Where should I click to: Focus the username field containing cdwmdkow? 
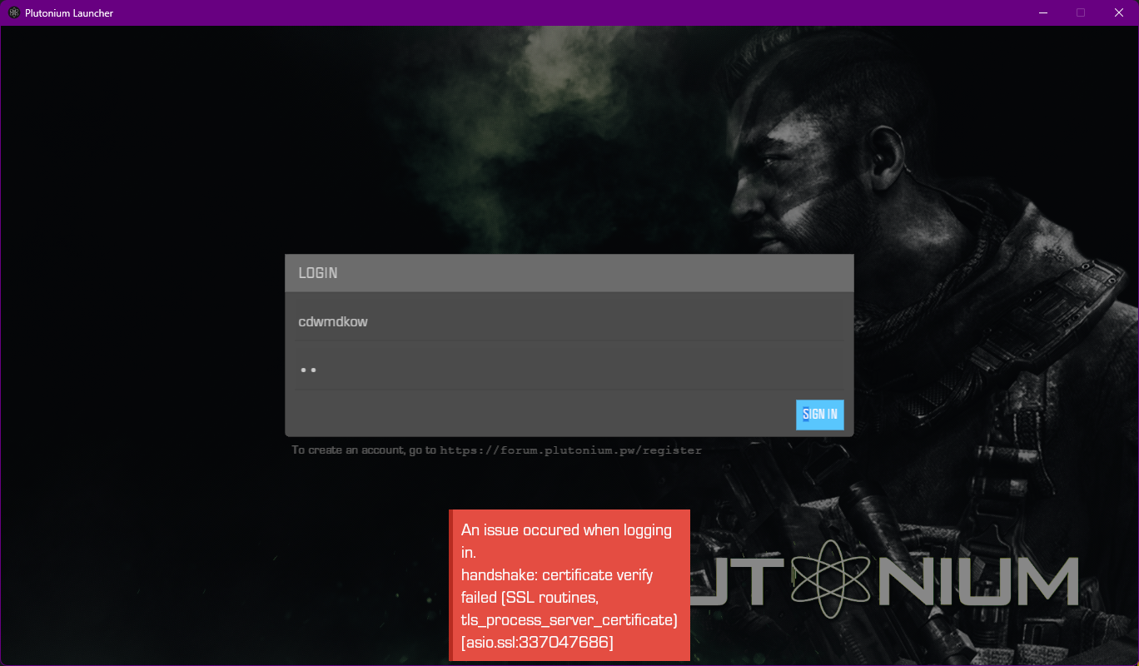(569, 321)
